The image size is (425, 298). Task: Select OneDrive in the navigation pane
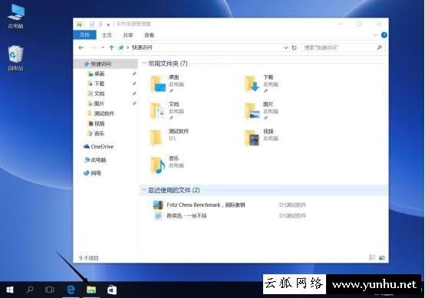coord(102,146)
